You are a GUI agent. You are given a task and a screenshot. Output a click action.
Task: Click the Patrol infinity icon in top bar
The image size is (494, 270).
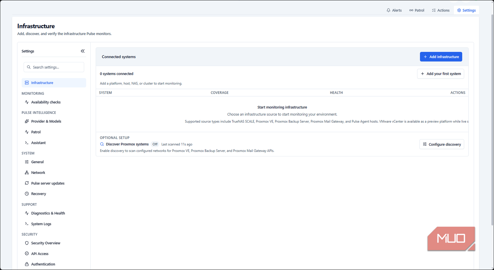click(x=411, y=10)
